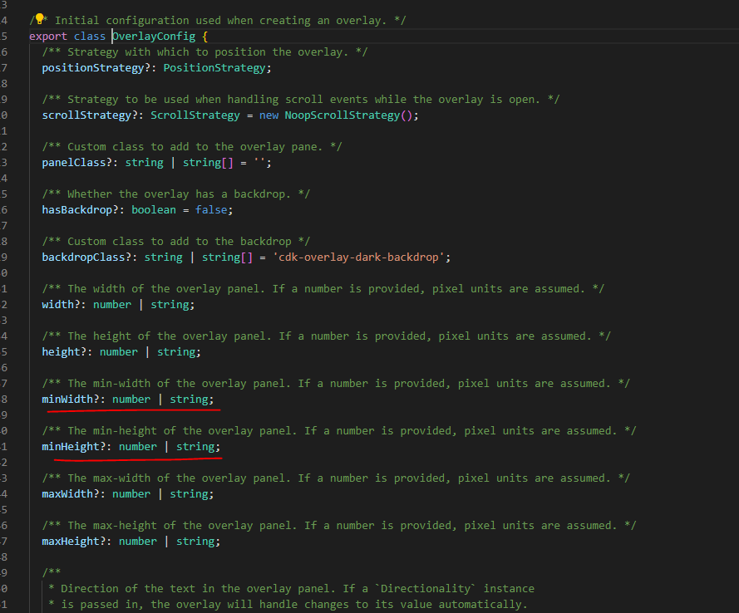The width and height of the screenshot is (739, 613).
Task: Click the positionStrategy property name
Action: click(93, 68)
